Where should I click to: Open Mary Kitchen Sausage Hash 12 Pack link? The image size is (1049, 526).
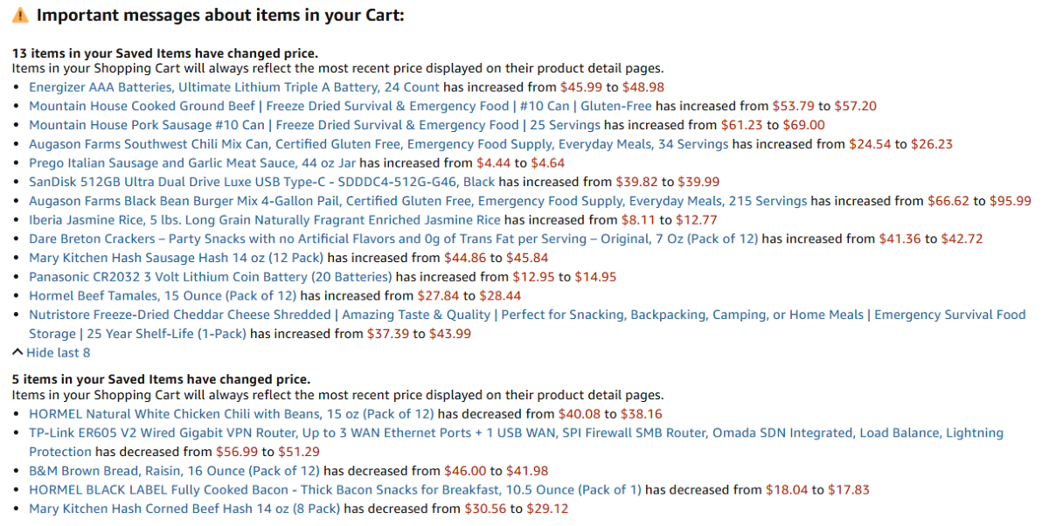[176, 258]
